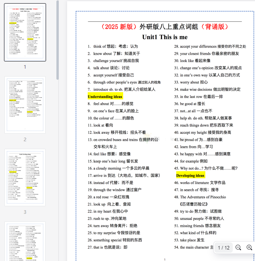Click the highlighted 'Developing ideas' heading
Image resolution: width=255 pixels, height=261 pixels.
coord(190,175)
